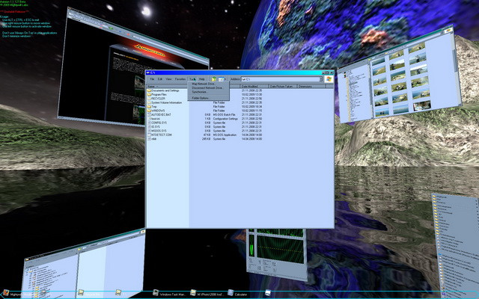Select the RECYCLER folder icon
Screen dimensions: 479x299
point(150,99)
